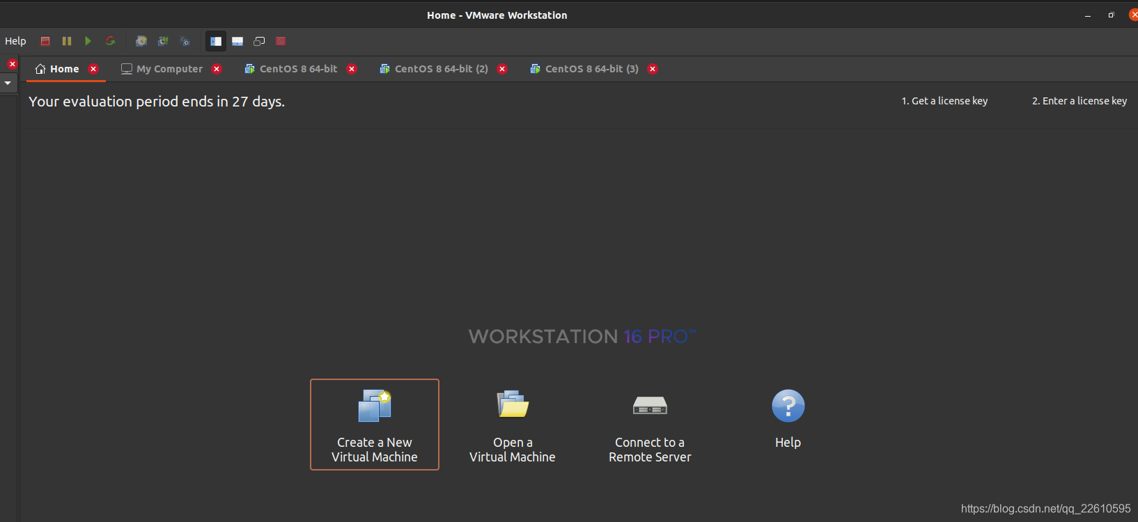Click the red power off toolbar icon
This screenshot has width=1138, height=522.
click(45, 41)
